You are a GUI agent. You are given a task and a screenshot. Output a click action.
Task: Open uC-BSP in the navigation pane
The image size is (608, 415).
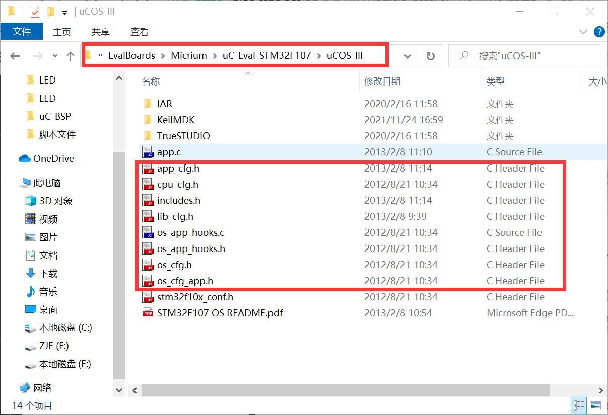(55, 116)
